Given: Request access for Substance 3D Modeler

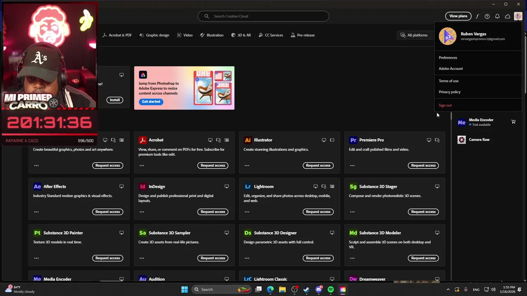Looking at the screenshot, I should (x=423, y=258).
